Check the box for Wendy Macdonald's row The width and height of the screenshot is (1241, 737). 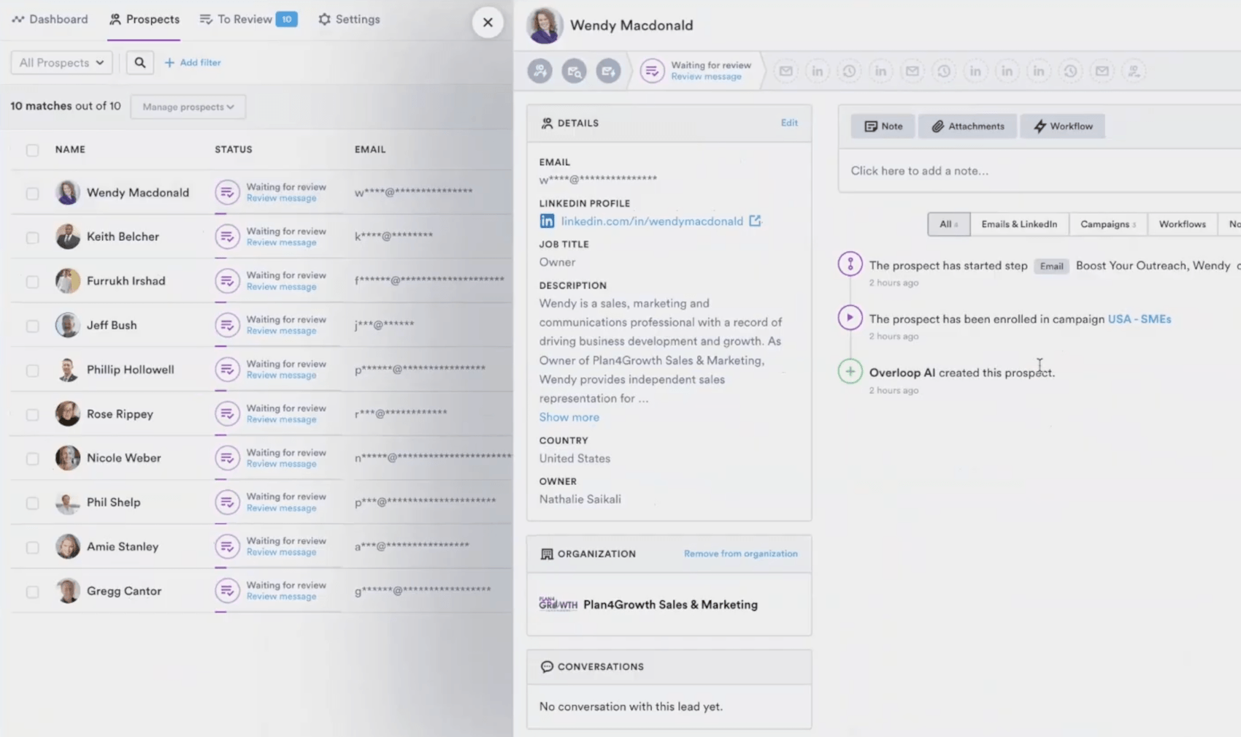click(32, 194)
